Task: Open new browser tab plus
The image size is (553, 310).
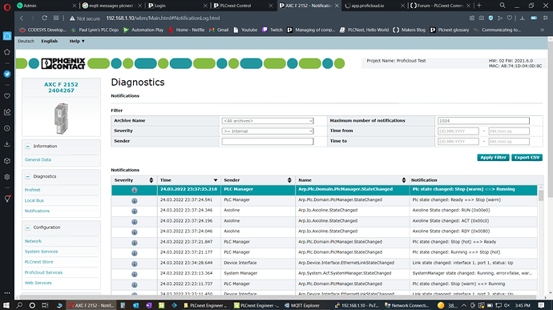Action: tap(479, 6)
